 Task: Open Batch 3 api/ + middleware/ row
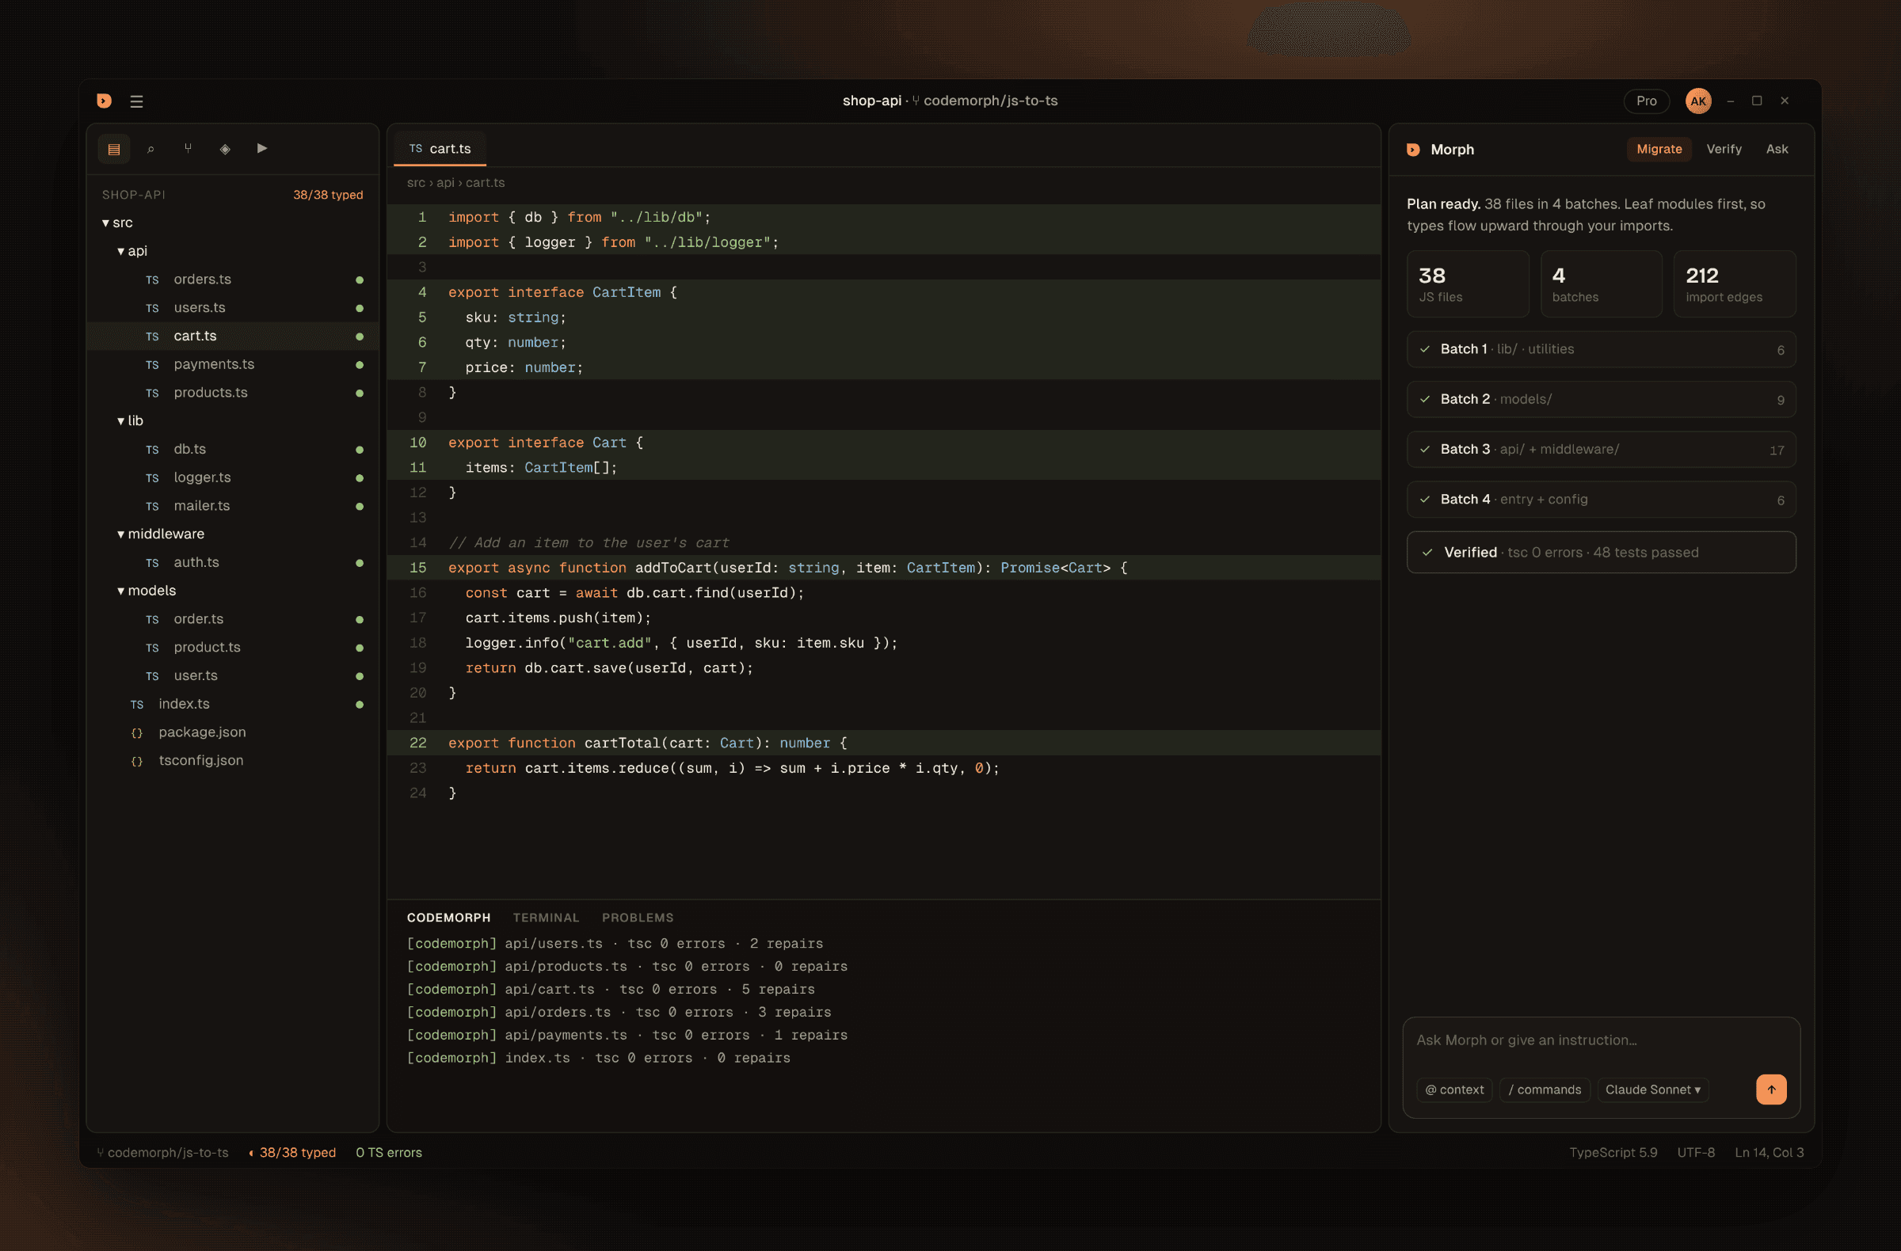tap(1601, 450)
